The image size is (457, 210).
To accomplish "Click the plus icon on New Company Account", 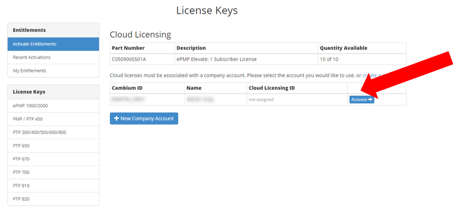I will 116,118.
